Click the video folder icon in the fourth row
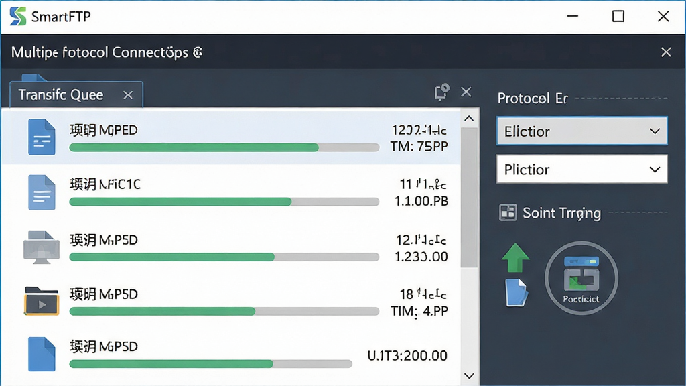The height and width of the screenshot is (386, 686). pos(42,301)
